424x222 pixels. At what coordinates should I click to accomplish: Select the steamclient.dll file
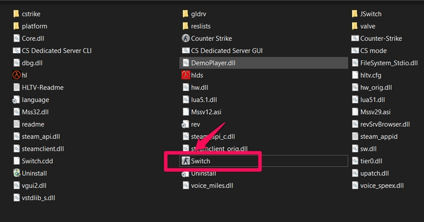[x=38, y=149]
